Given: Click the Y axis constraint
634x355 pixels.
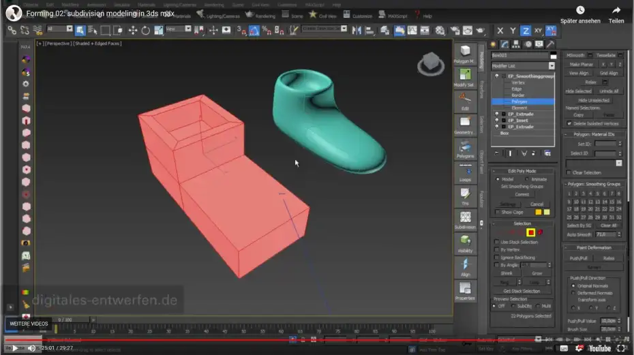Looking at the screenshot, I should tap(513, 31).
